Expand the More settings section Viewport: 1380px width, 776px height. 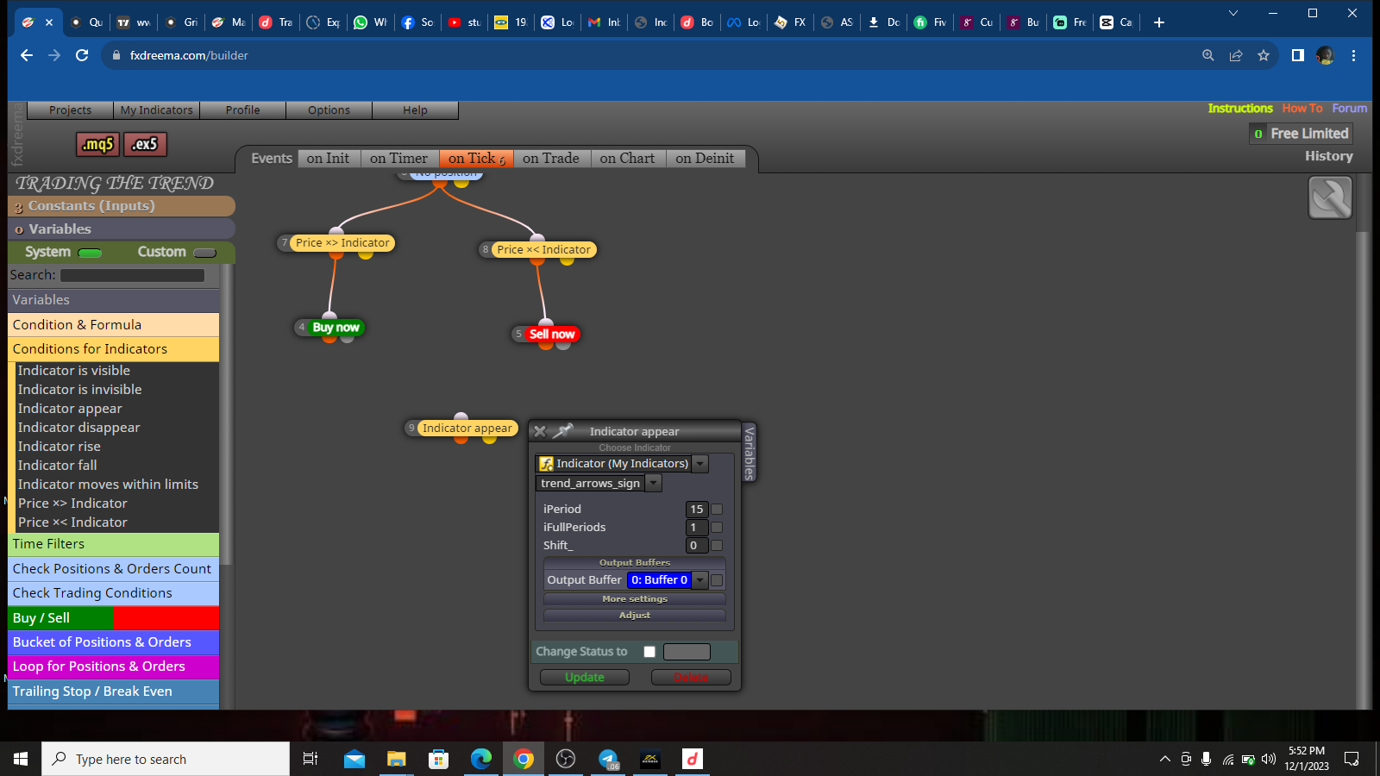(635, 599)
